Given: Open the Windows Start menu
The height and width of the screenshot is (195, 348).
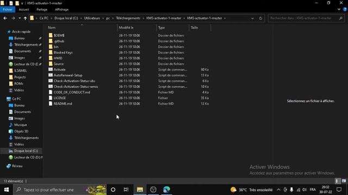Looking at the screenshot, I should [7, 190].
